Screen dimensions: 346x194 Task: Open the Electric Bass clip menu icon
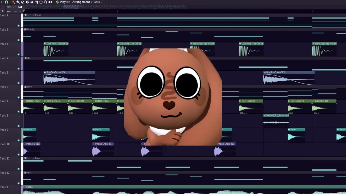click(x=25, y=158)
